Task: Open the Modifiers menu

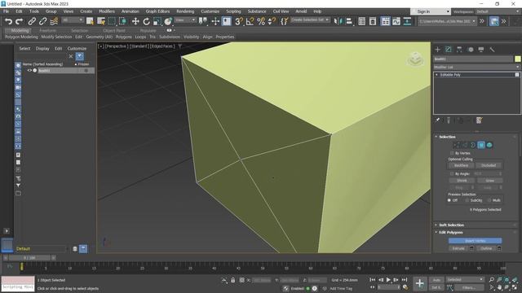Action: 107,11
